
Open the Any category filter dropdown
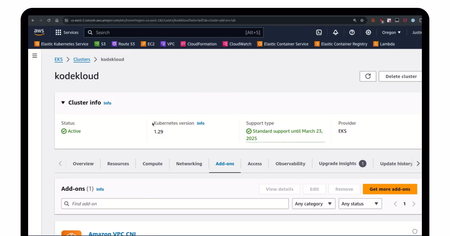tap(314, 204)
